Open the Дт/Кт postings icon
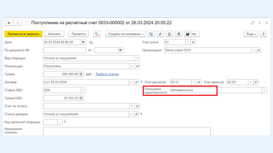Screen dimensions: 273x153 point(97,34)
